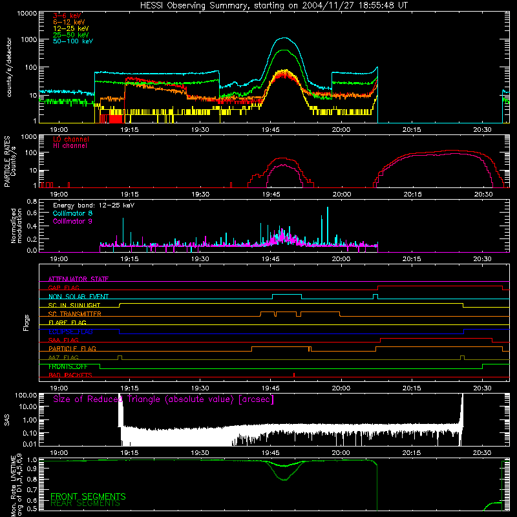Screen dimensions: 517x517
Task: Click the '19:45' time label under the Flags panel
Action: point(271,388)
